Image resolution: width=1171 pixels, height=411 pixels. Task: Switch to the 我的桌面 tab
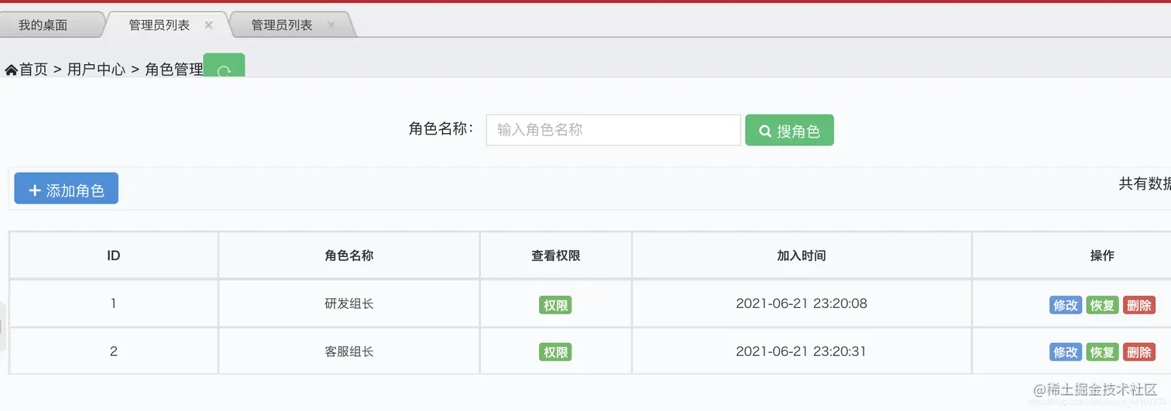click(43, 25)
